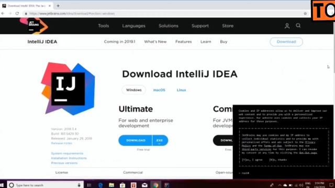Viewport: 335px width, 188px height.
Task: Click the blue Ultimate DOWNLOAD button
Action: pos(136,140)
